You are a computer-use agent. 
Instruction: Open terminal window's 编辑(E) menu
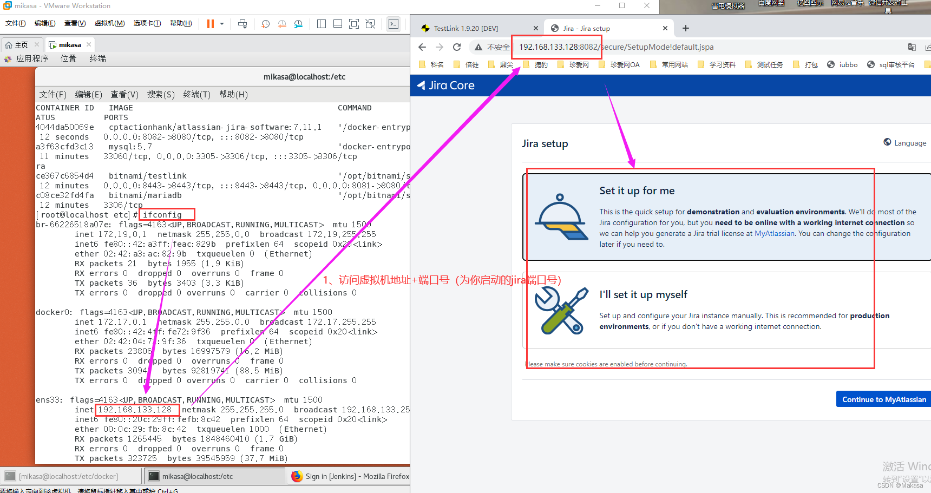point(88,94)
